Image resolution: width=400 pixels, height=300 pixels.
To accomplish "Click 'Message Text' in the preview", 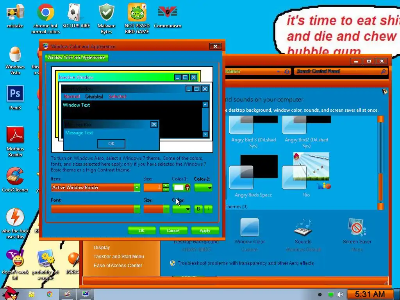I will point(79,133).
